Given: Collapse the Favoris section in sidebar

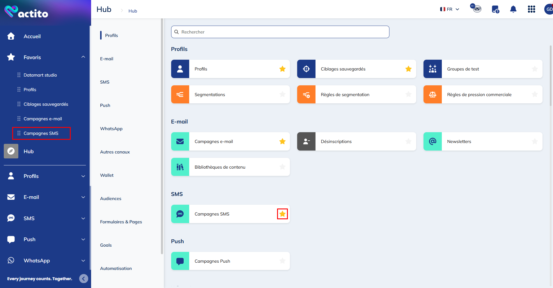Looking at the screenshot, I should (83, 57).
